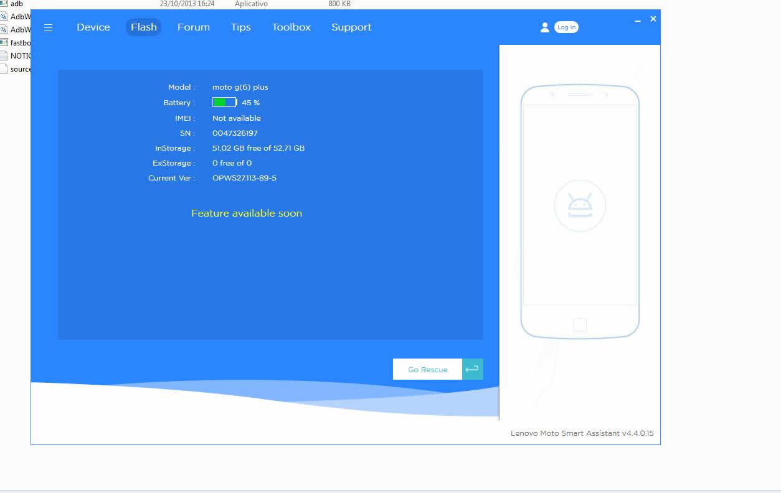This screenshot has height=493, width=781.
Task: Click the "InStorage :" label
Action: pos(175,148)
